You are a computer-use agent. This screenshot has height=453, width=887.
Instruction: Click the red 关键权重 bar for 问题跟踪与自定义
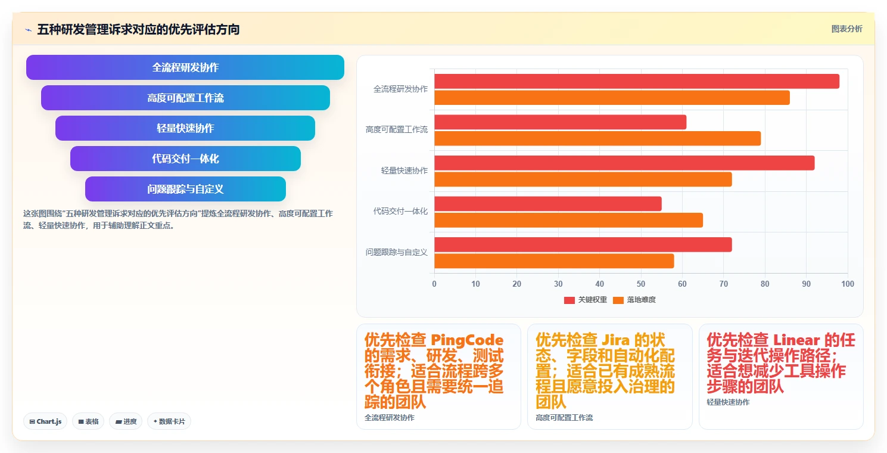583,244
